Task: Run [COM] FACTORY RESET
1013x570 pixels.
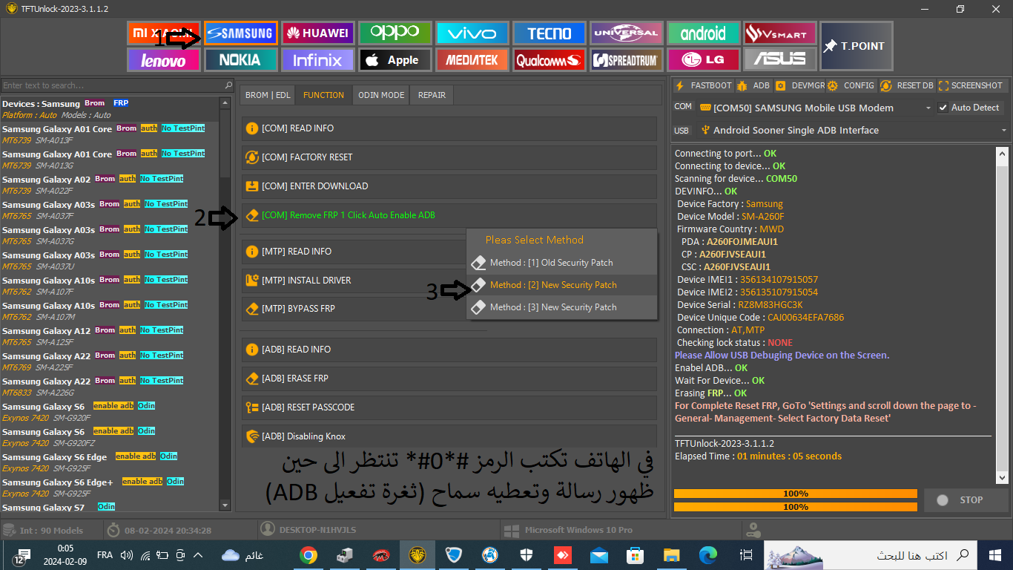Action: pyautogui.click(x=449, y=157)
